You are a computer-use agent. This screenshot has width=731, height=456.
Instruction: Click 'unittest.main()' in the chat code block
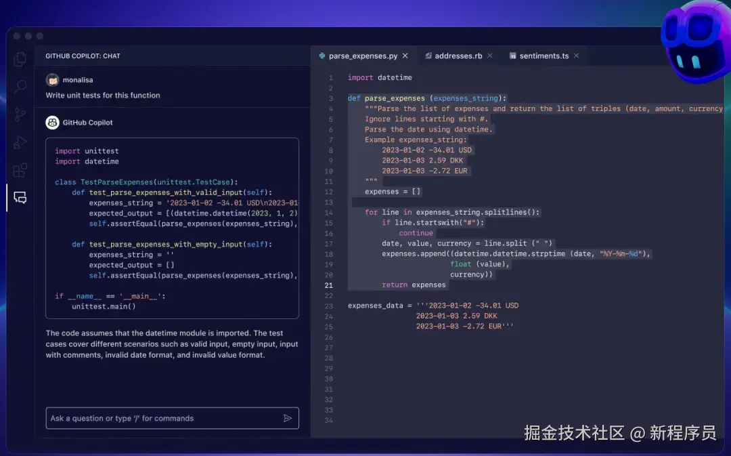(x=104, y=307)
